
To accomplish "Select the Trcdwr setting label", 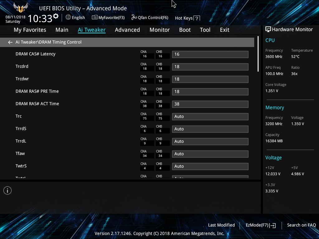I will pos(22,79).
